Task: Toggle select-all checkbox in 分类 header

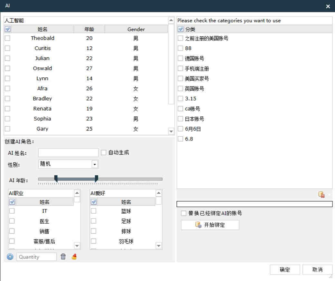Action: [181, 29]
